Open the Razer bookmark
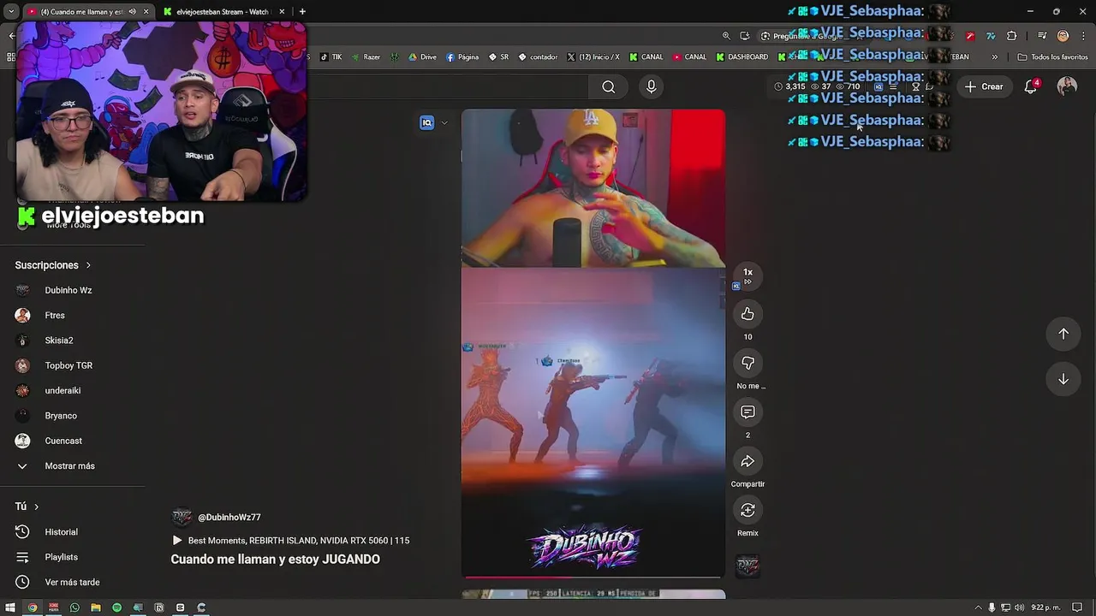Viewport: 1096px width, 616px height. click(366, 57)
